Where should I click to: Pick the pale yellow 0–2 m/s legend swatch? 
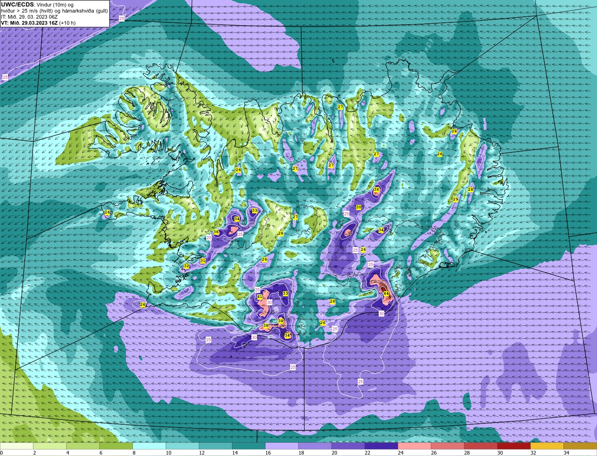17,446
